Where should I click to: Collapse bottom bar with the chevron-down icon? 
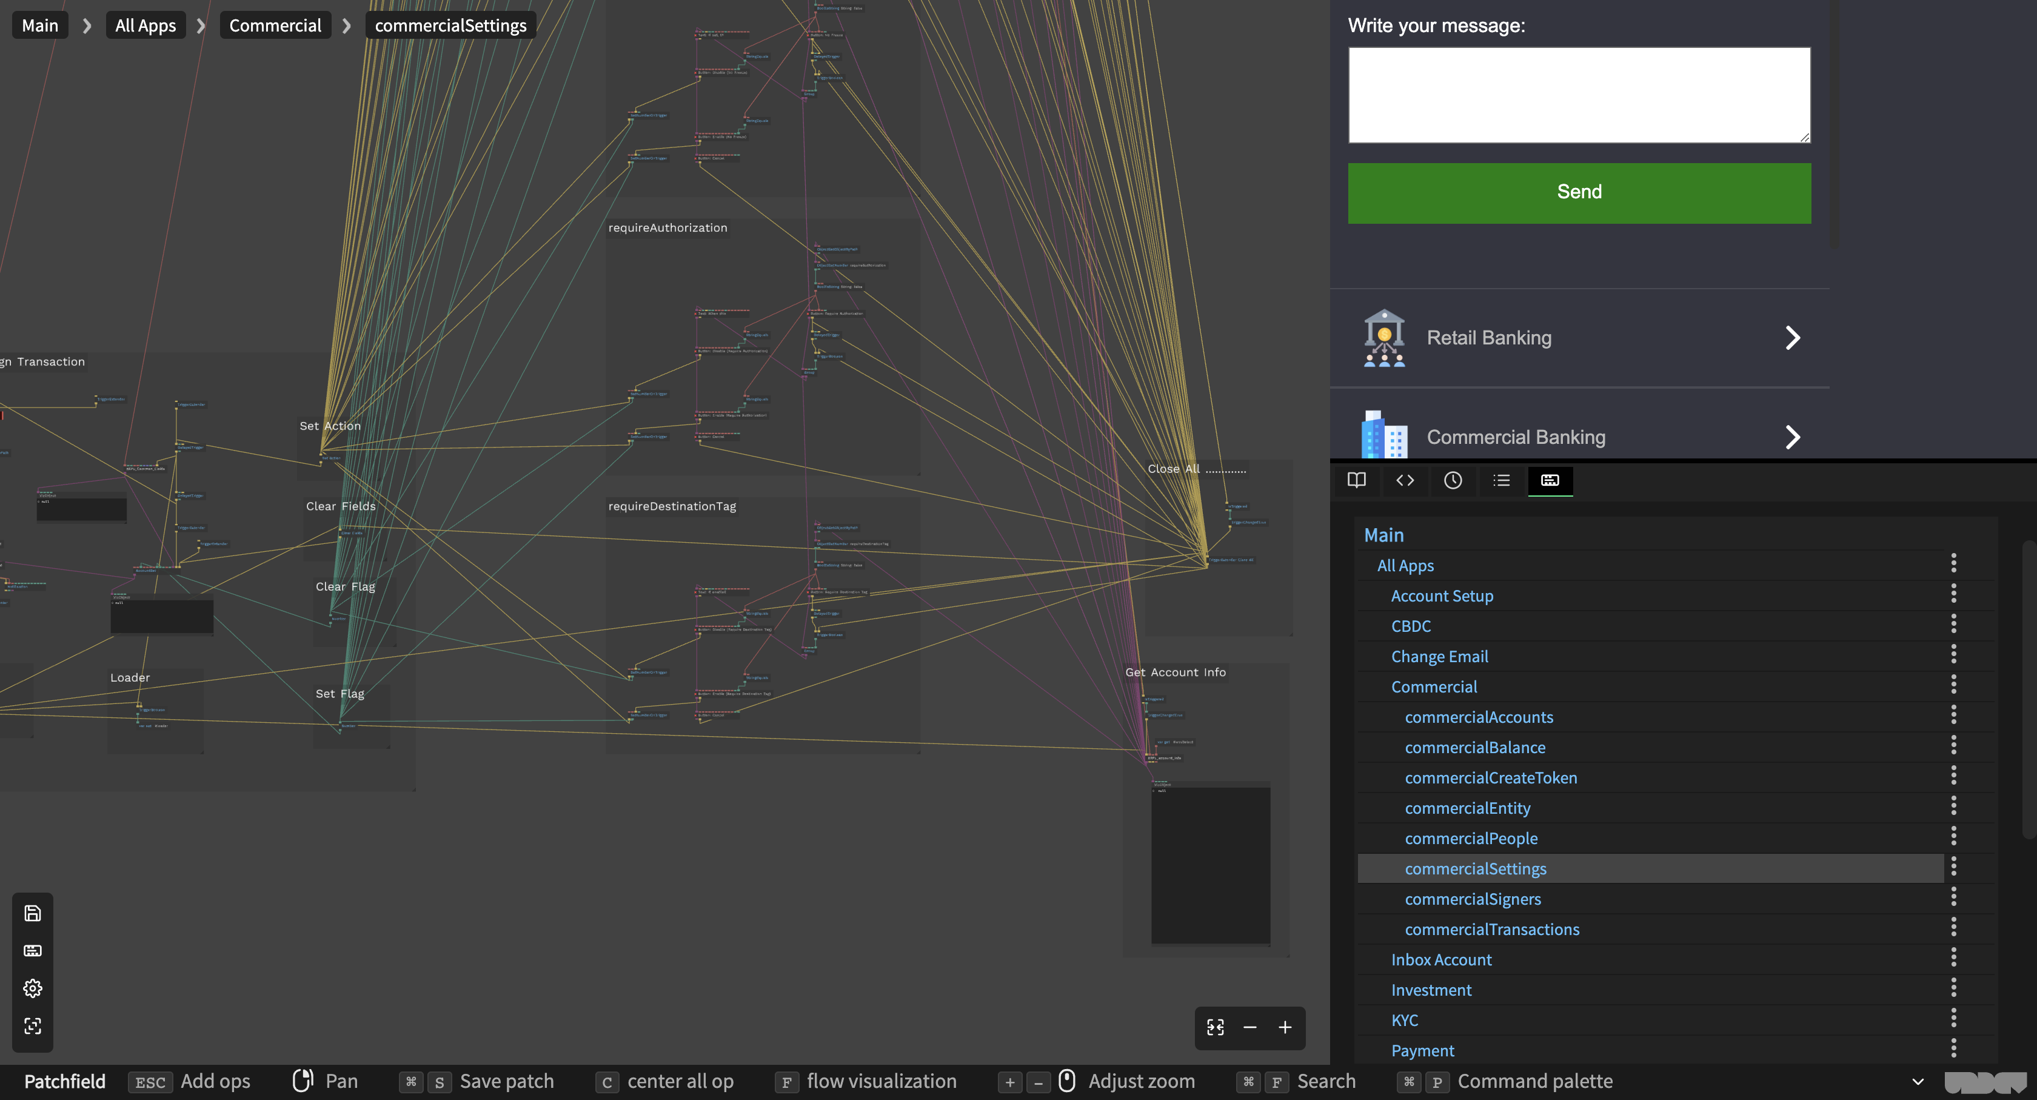coord(1918,1082)
